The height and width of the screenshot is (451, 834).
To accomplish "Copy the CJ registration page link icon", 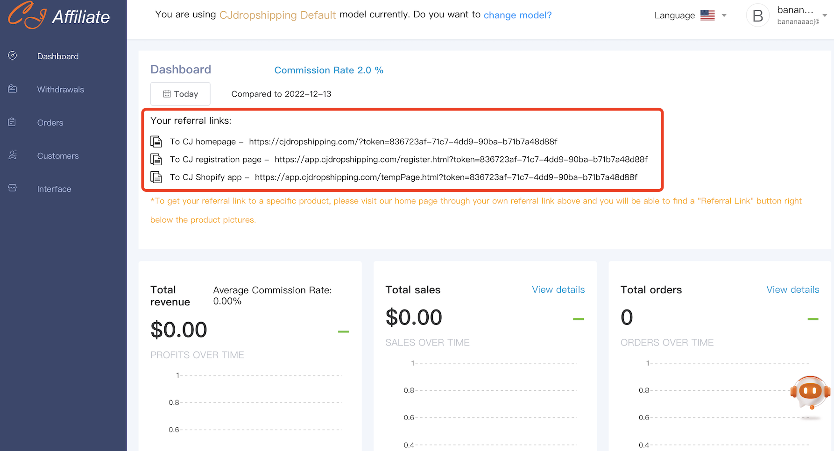I will (x=156, y=159).
